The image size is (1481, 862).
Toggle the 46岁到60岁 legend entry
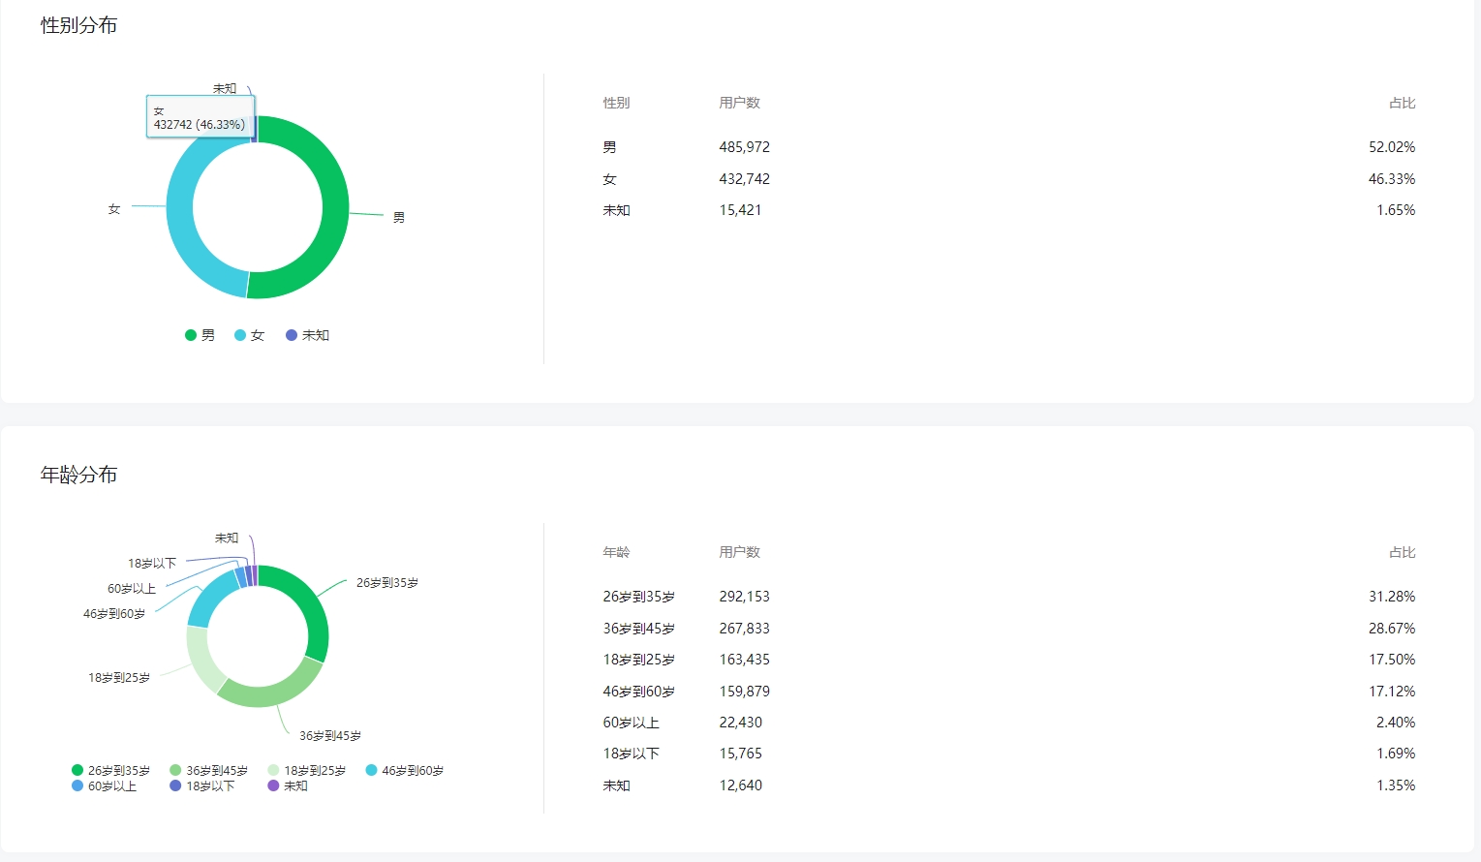(x=405, y=771)
